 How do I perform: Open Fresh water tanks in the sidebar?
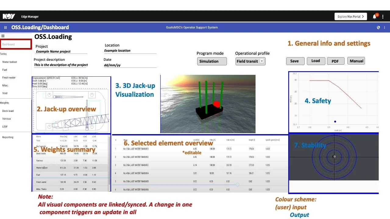[9, 78]
